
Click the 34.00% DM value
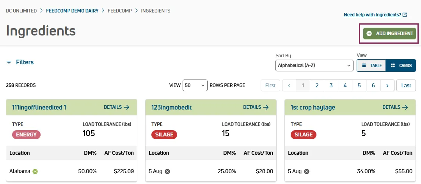(x=366, y=171)
